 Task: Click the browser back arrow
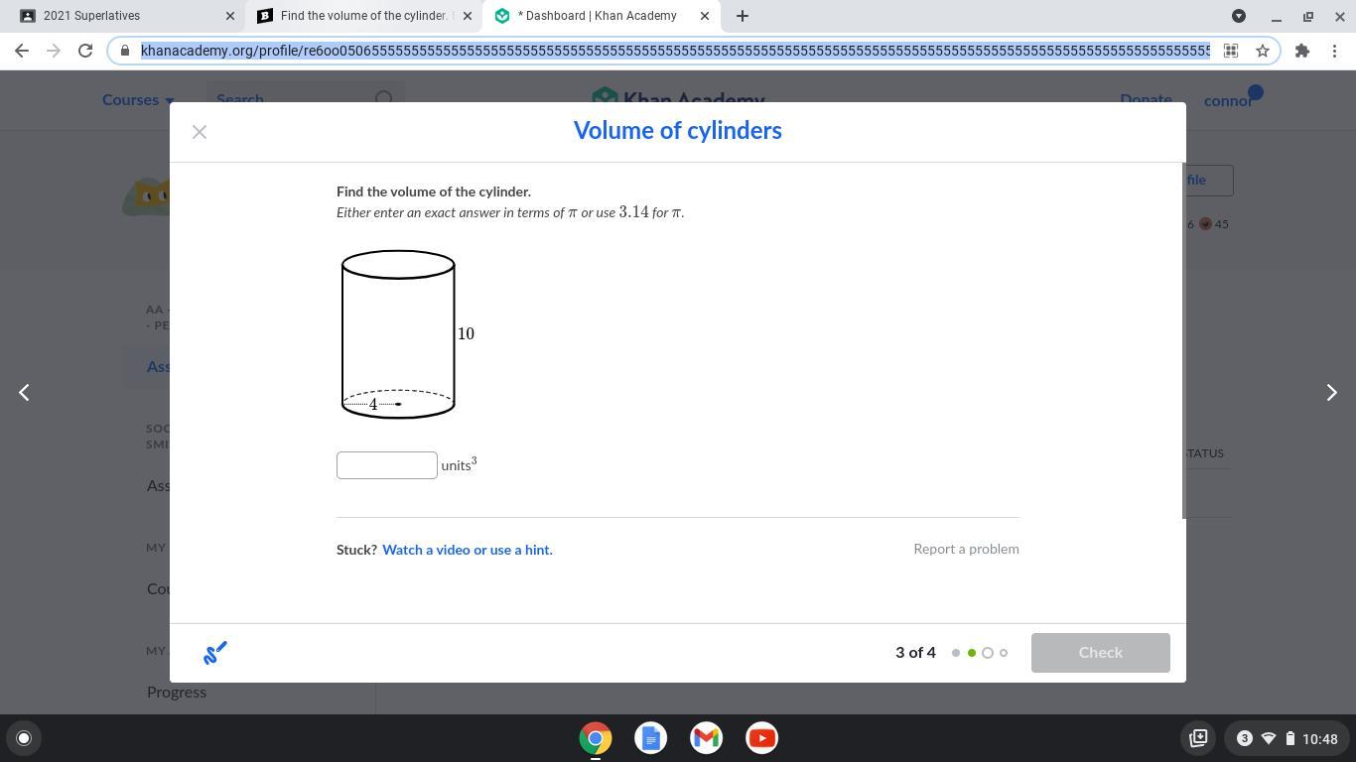pyautogui.click(x=22, y=51)
